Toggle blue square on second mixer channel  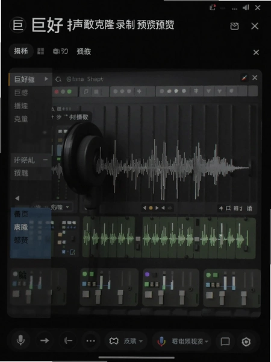tap(84, 284)
